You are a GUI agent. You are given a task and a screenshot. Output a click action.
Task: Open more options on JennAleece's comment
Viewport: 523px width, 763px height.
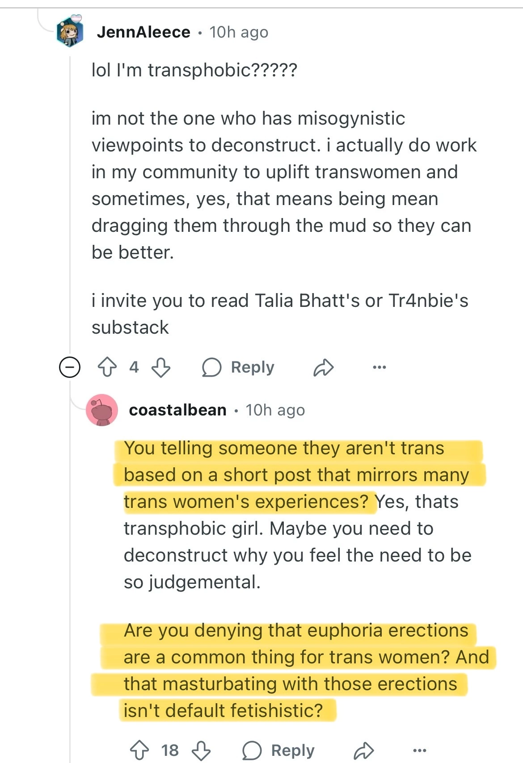pos(379,367)
